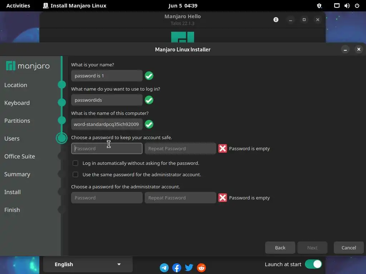This screenshot has width=366, height=274.
Task: Focus the user account Password field
Action: pos(107,148)
